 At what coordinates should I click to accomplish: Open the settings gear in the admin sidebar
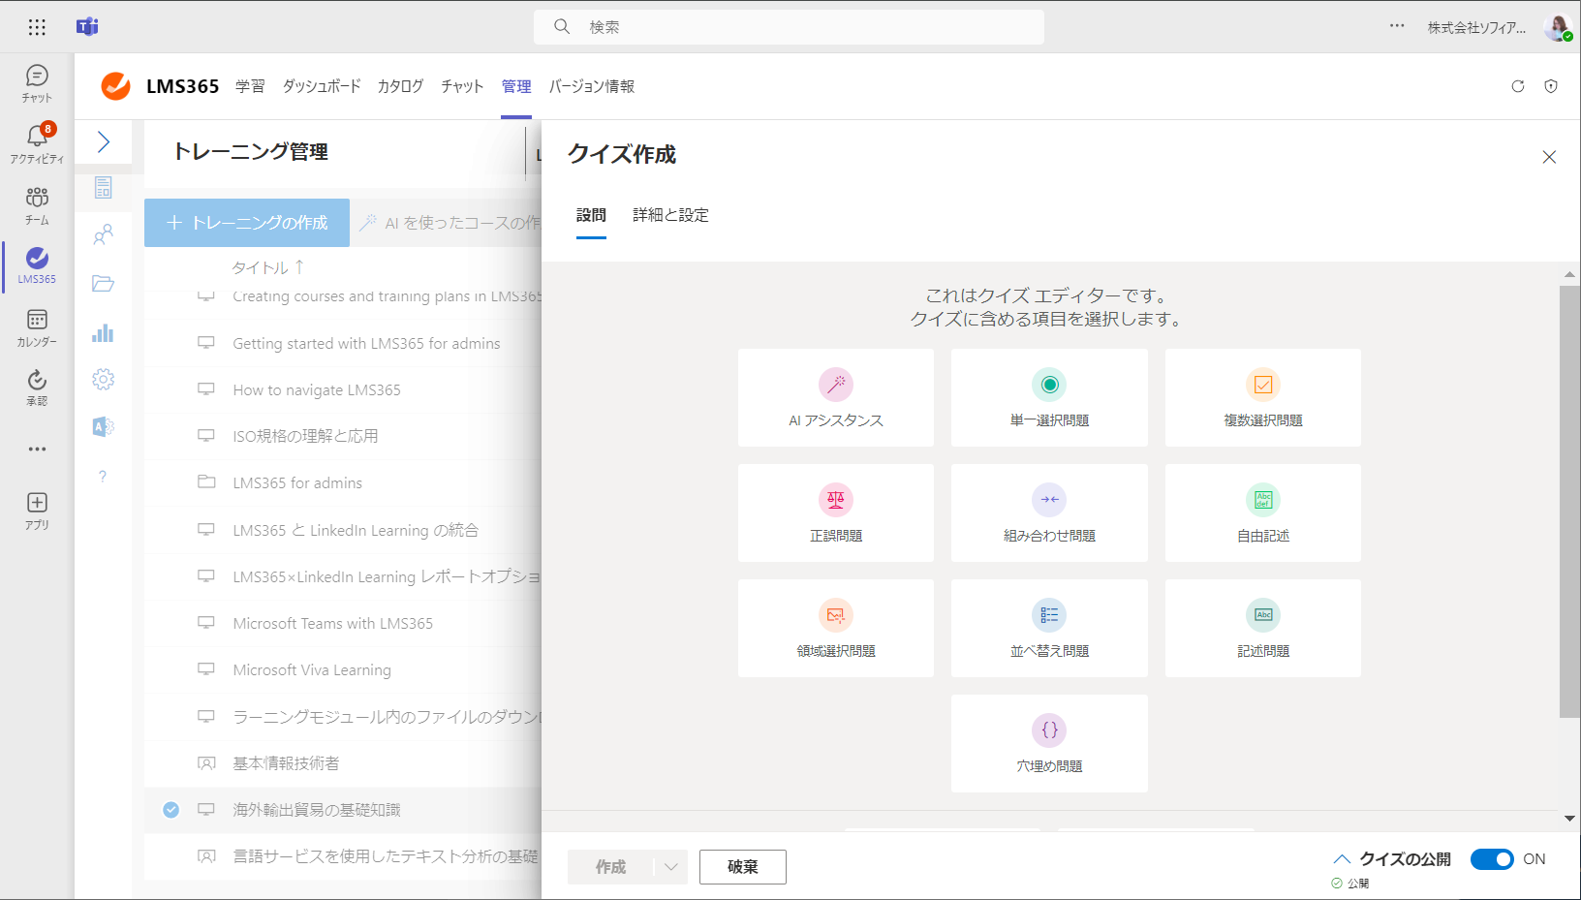point(103,379)
